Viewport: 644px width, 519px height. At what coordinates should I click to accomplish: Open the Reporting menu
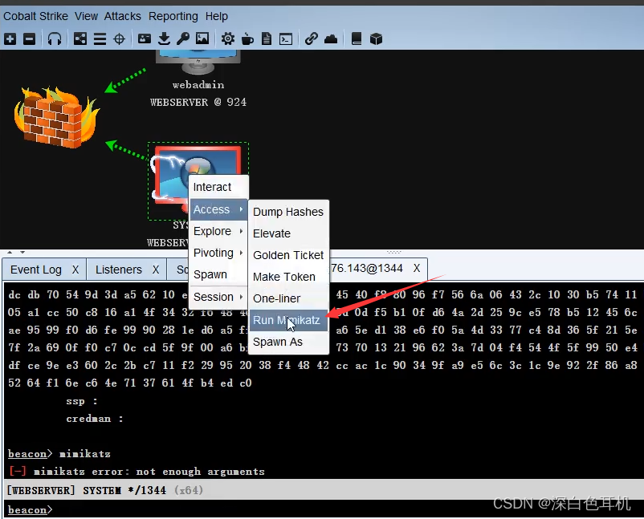173,16
